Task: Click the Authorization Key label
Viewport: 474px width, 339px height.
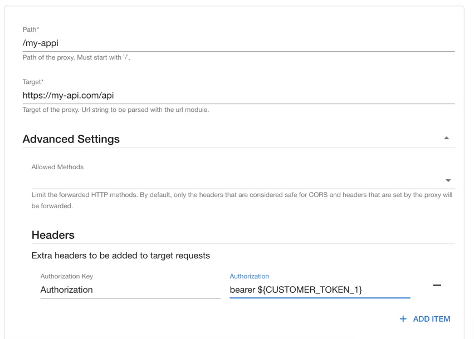Action: [x=67, y=276]
